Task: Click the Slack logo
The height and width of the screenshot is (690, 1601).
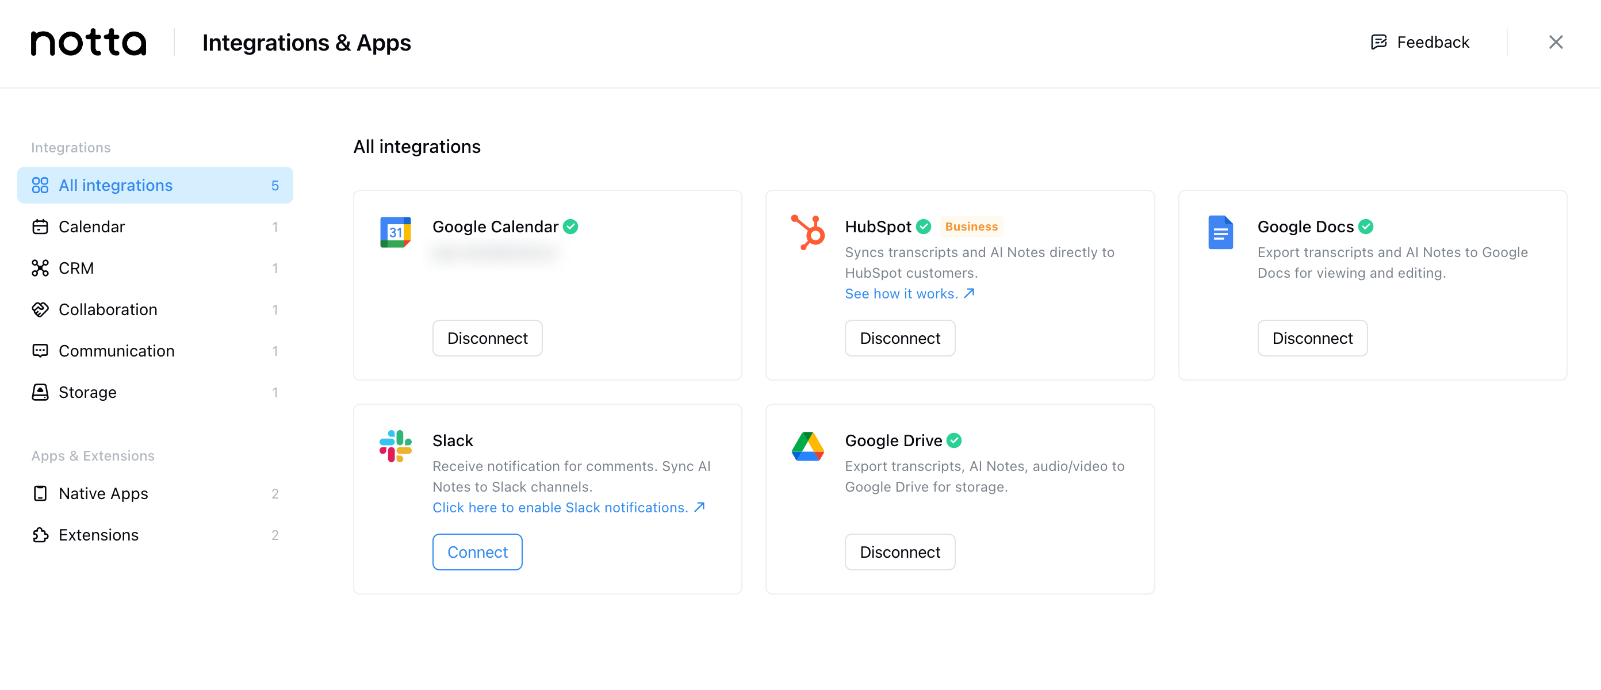Action: coord(395,446)
